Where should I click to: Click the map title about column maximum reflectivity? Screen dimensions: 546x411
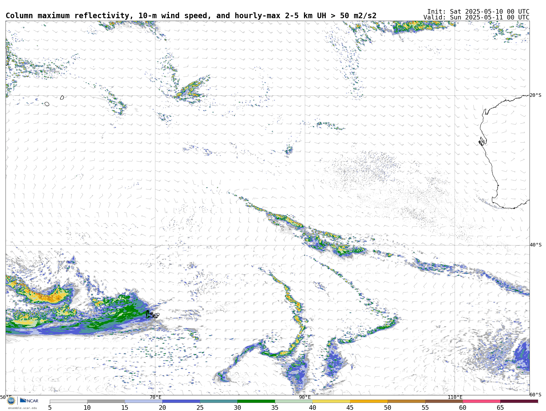pyautogui.click(x=191, y=16)
